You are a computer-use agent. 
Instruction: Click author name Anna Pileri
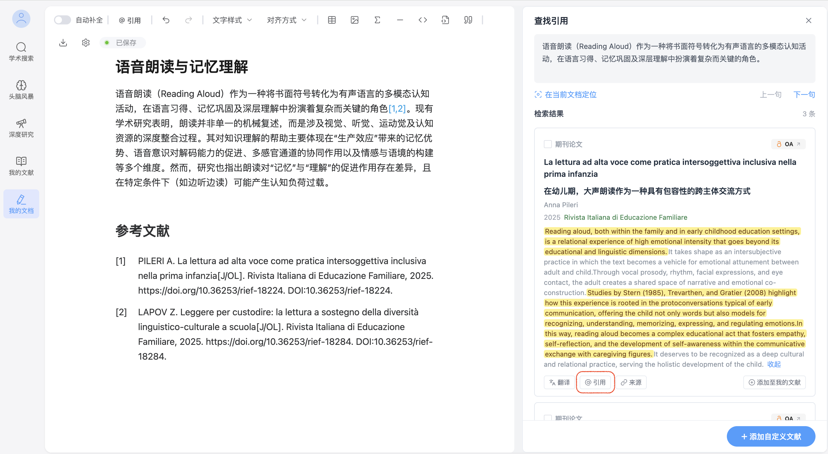[x=561, y=205]
